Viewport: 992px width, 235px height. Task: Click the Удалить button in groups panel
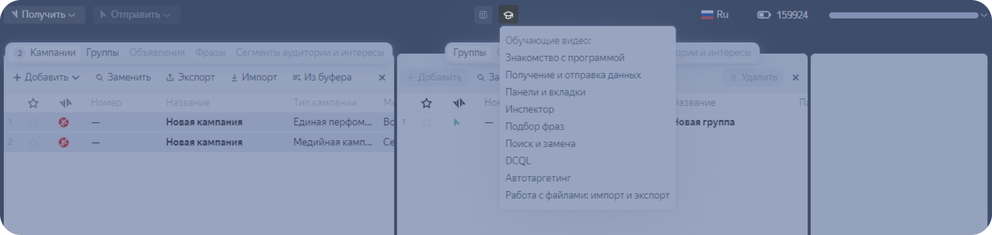[753, 78]
